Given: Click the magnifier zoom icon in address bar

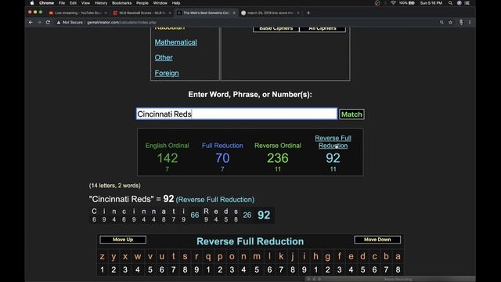Looking at the screenshot, I should (x=442, y=23).
